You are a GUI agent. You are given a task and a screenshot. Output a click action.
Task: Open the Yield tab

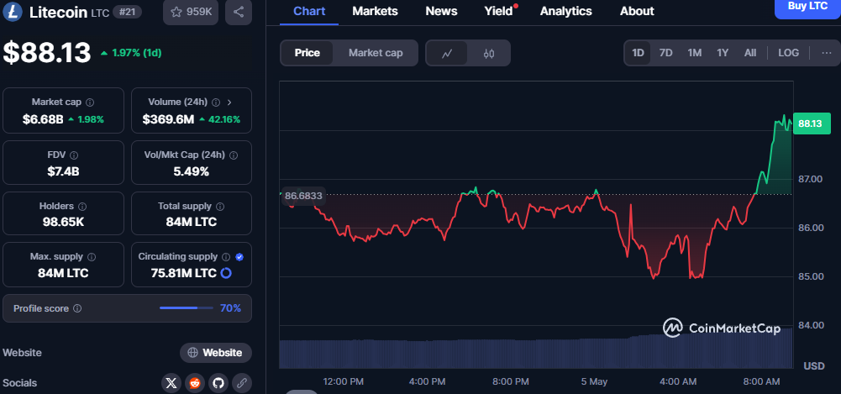coord(499,11)
